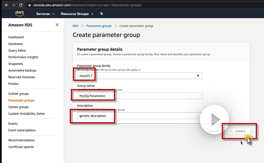Focus the Description text field
264x163 pixels.
click(x=140, y=116)
